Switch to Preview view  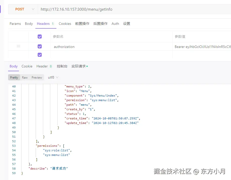37,77
